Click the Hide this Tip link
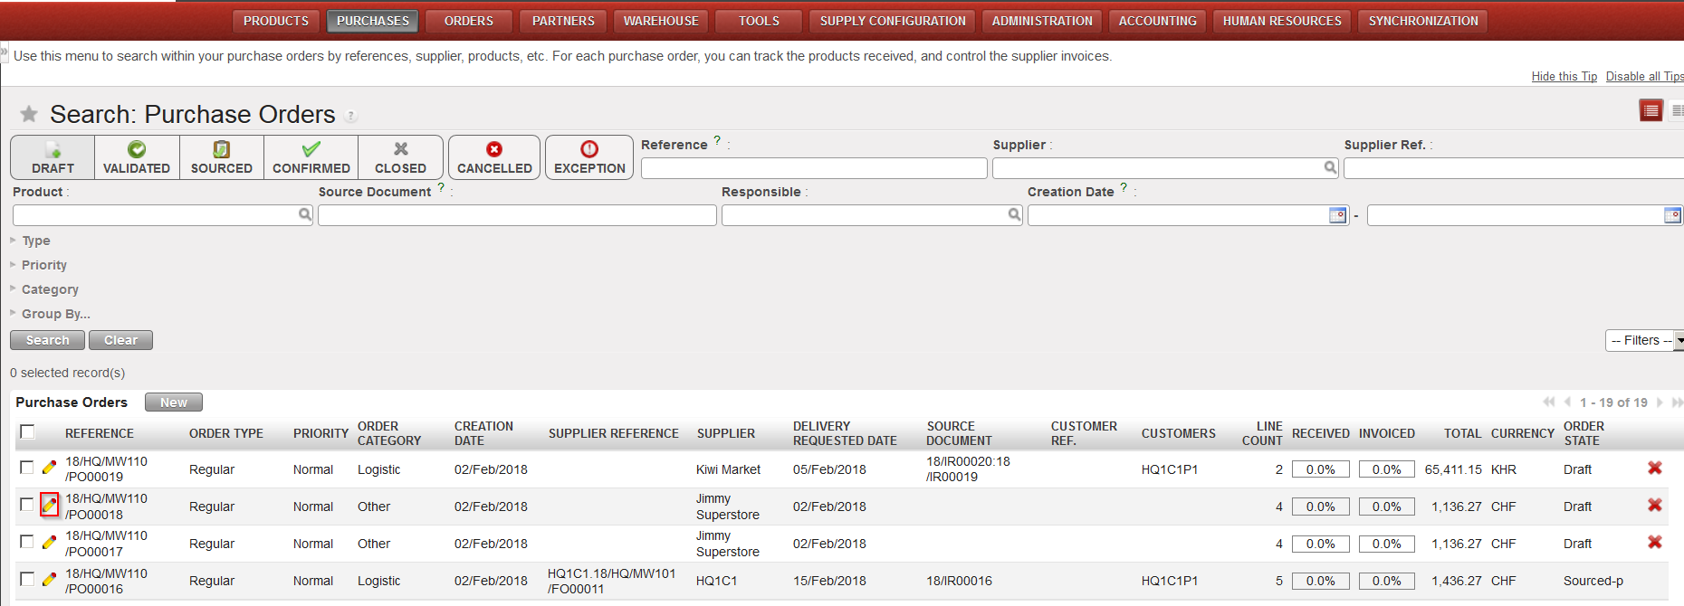Viewport: 1684px width, 606px height. pyautogui.click(x=1564, y=77)
